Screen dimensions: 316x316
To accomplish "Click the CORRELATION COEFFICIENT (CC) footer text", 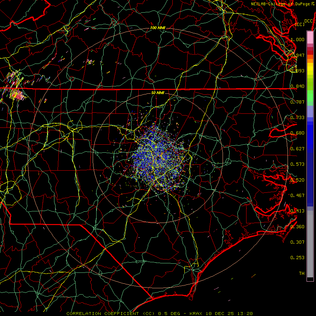I will [x=111, y=314].
